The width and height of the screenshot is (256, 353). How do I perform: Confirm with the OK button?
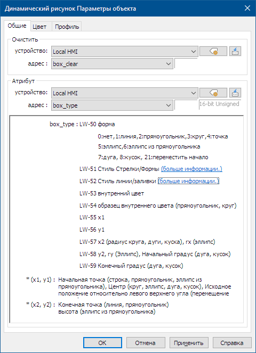click(x=102, y=343)
